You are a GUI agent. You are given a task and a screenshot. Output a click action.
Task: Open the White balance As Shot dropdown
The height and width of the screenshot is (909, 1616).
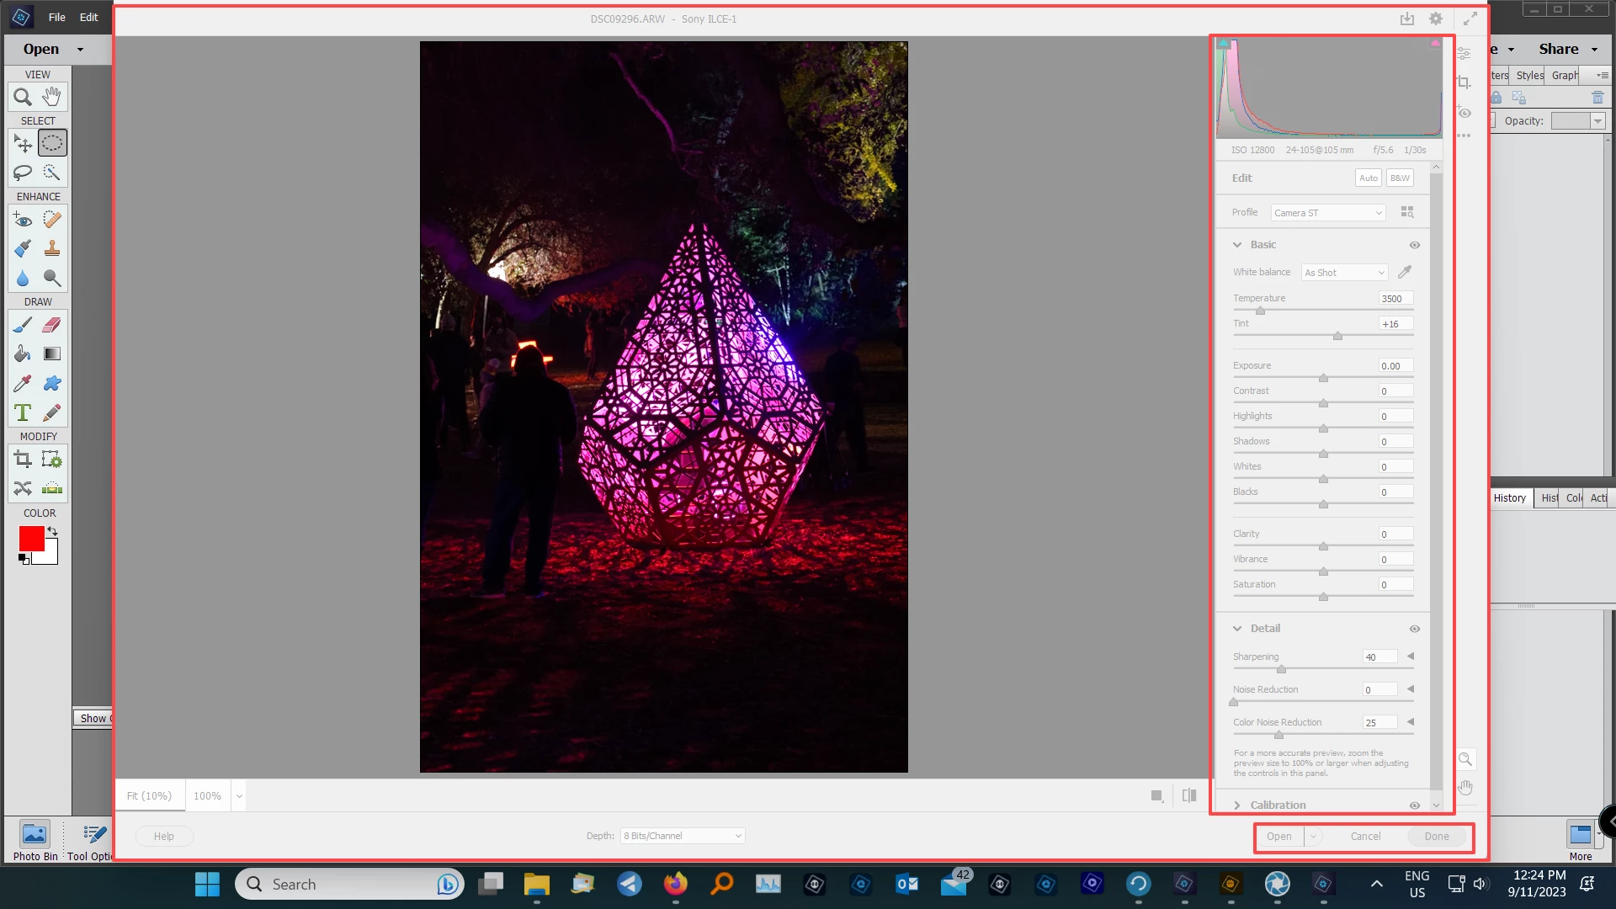[x=1343, y=273]
